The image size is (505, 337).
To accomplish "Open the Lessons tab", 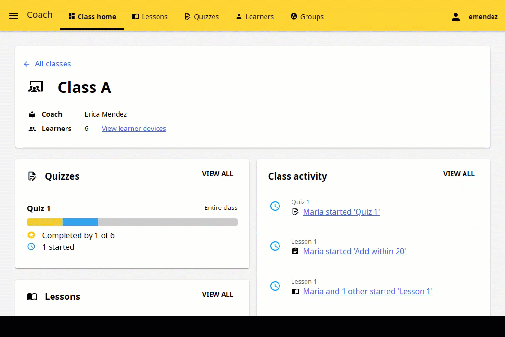I will tap(150, 16).
